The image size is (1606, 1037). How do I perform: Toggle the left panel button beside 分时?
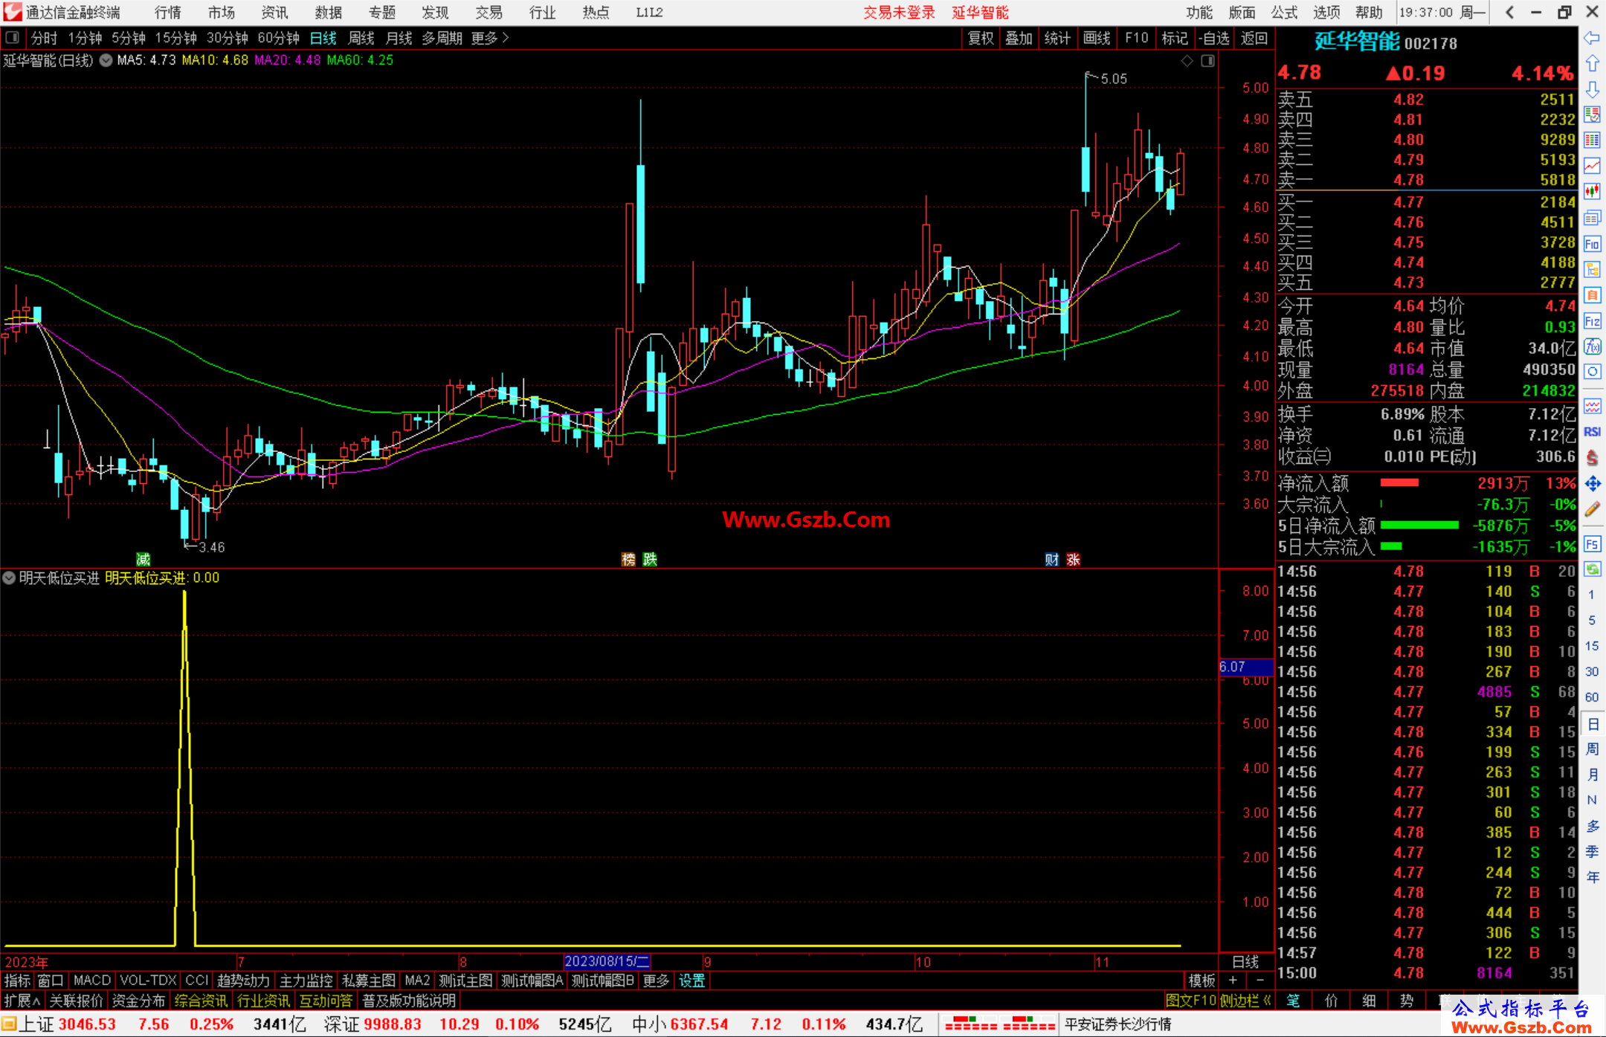(13, 38)
